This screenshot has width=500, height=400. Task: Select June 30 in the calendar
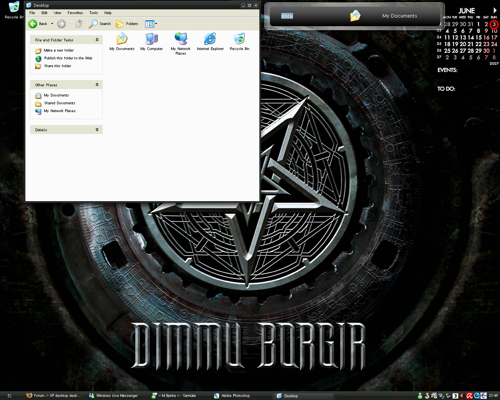coord(486,51)
